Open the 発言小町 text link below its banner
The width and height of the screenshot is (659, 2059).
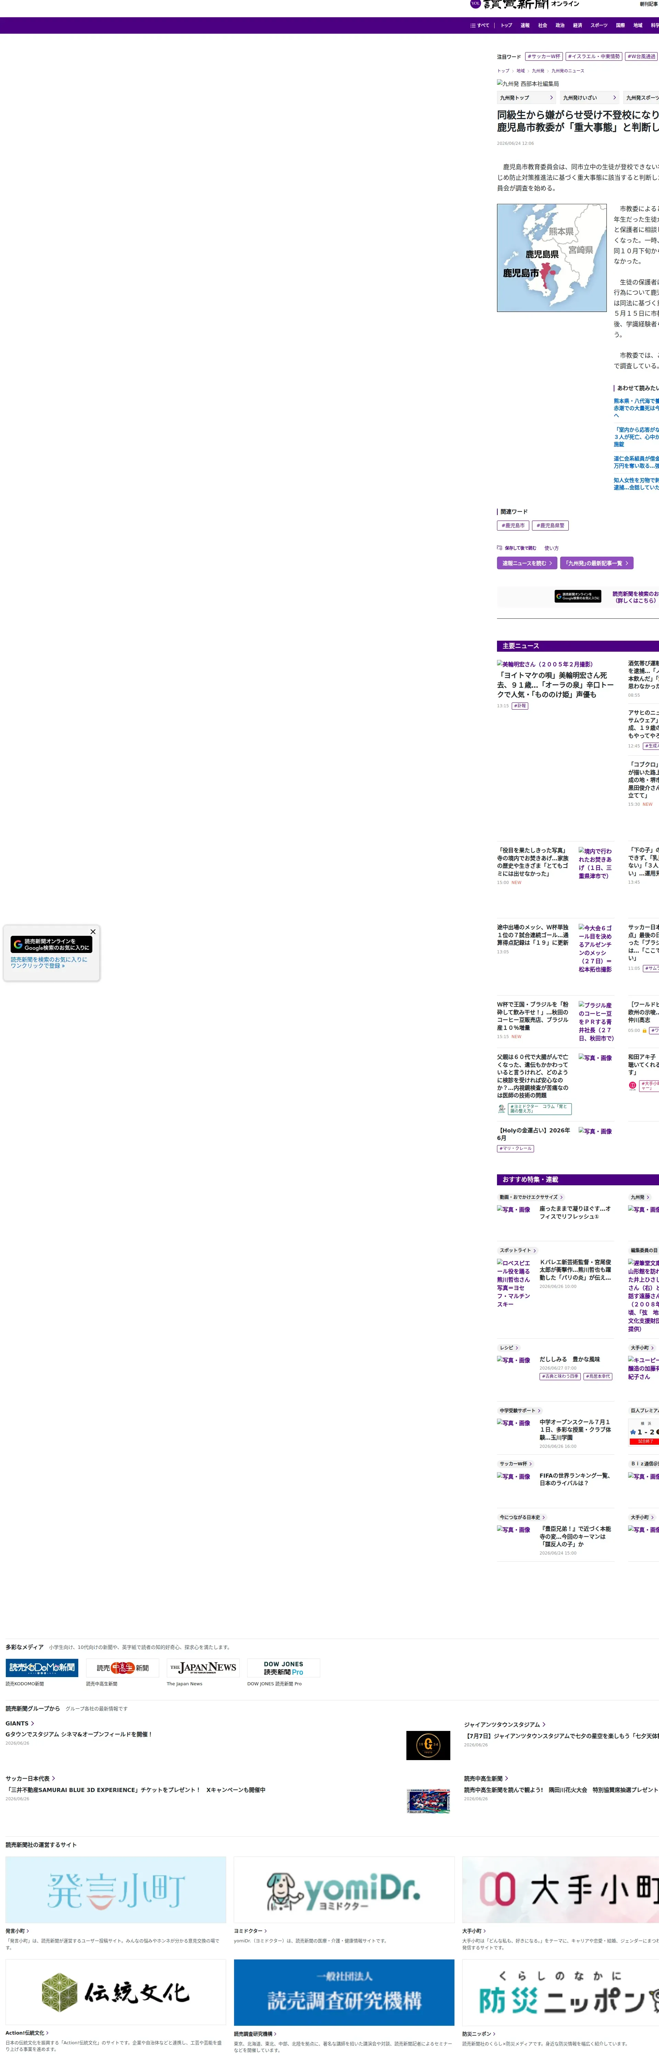[17, 1931]
